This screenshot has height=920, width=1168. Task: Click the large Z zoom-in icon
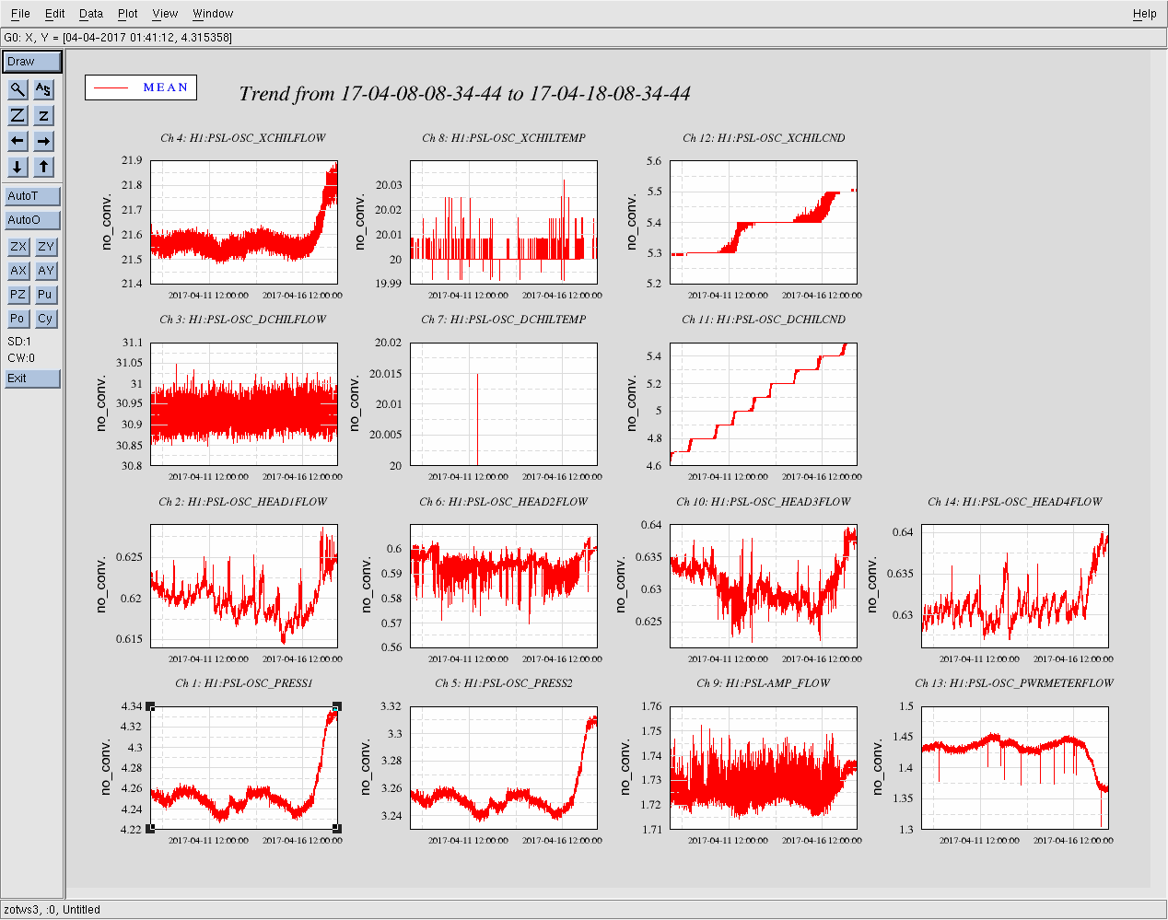(x=18, y=115)
